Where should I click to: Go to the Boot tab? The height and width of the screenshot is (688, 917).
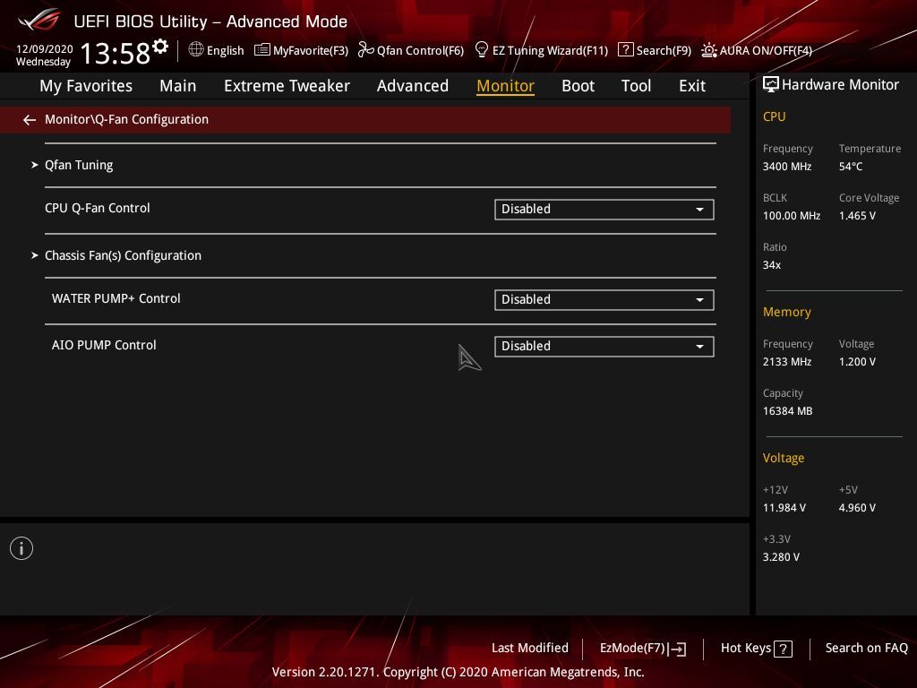(x=578, y=86)
